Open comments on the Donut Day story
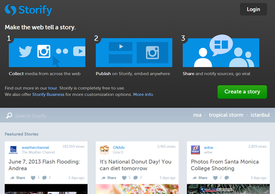The width and height of the screenshot is (275, 194). pyautogui.click(x=135, y=177)
